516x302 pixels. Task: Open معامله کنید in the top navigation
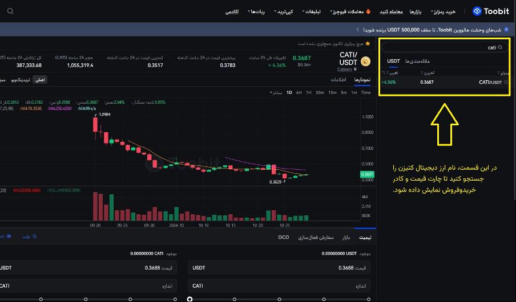[x=391, y=12]
